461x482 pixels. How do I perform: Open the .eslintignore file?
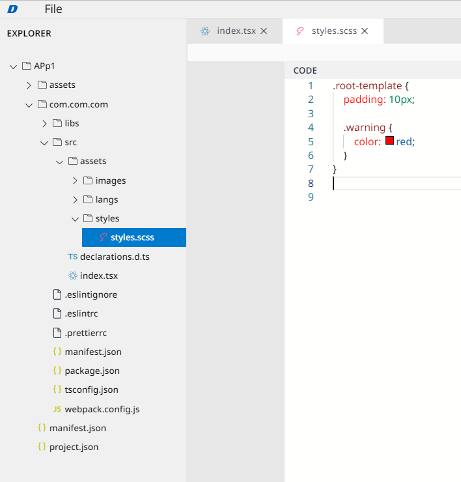(91, 294)
